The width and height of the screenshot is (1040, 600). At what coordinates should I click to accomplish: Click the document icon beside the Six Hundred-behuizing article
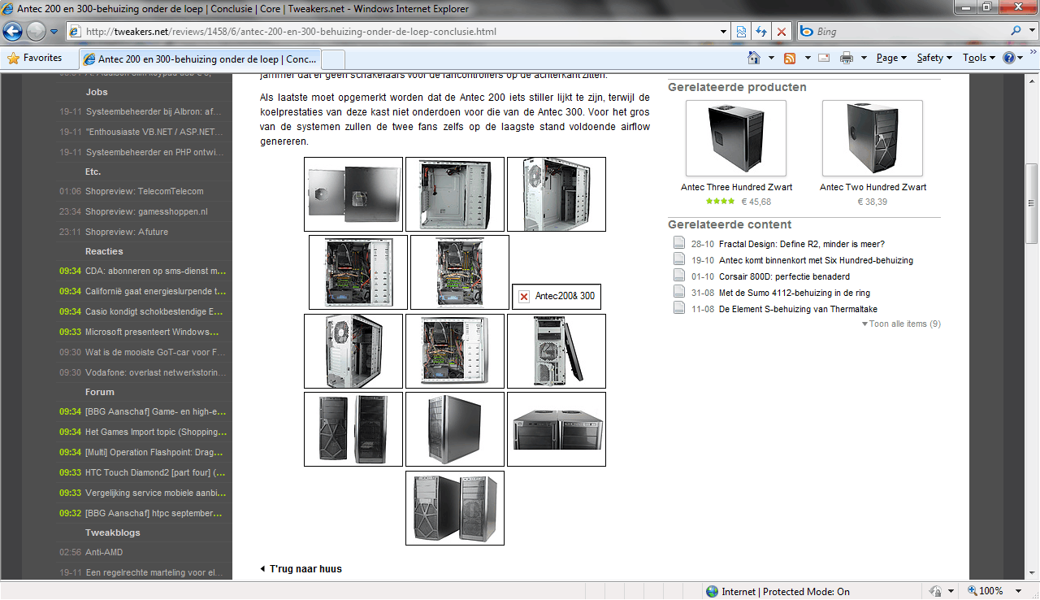click(x=679, y=260)
